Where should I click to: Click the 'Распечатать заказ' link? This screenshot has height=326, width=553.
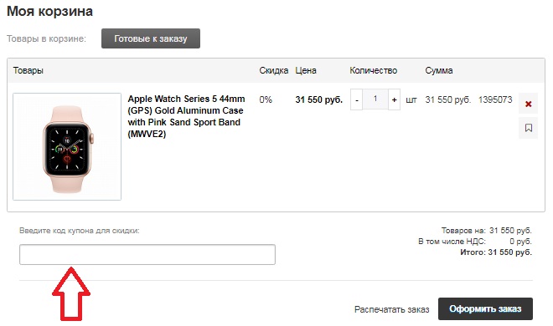[x=391, y=309]
